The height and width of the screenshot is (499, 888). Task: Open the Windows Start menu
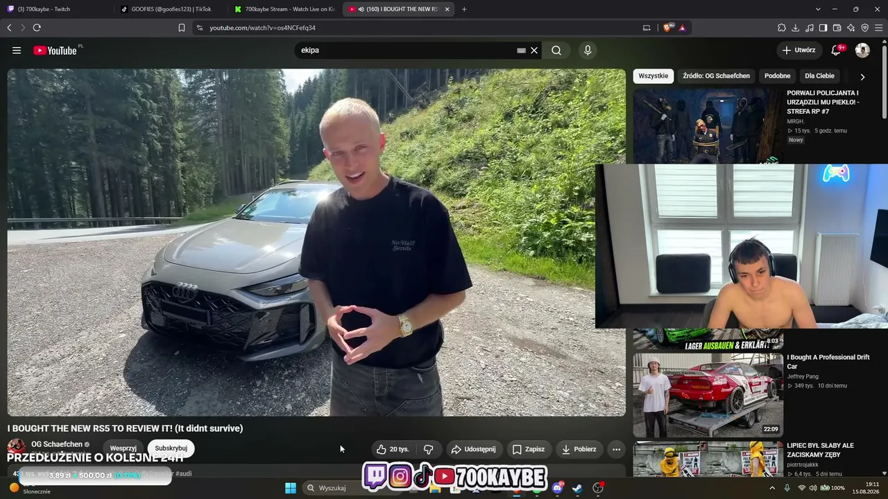pyautogui.click(x=291, y=488)
